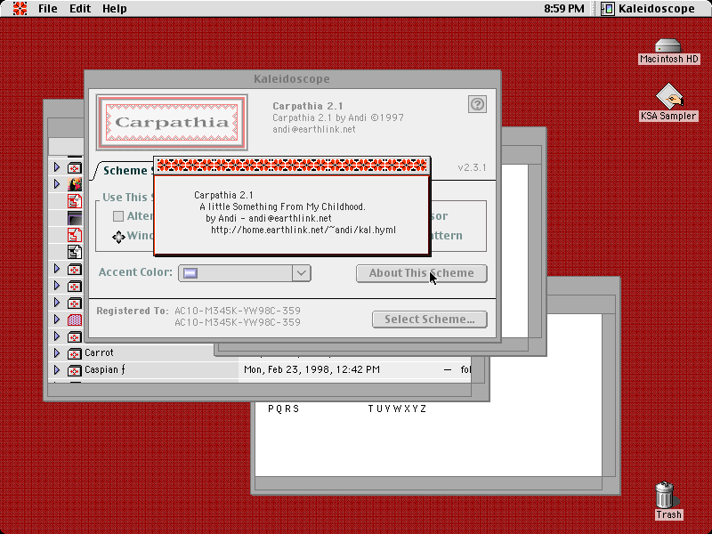
Task: Click the 'Accent Color:' label
Action: [135, 272]
